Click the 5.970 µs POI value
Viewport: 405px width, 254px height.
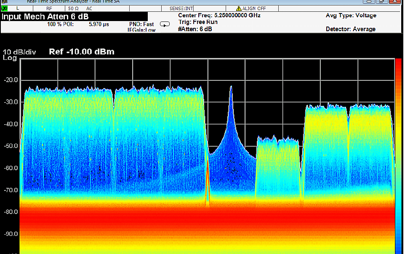click(x=99, y=24)
